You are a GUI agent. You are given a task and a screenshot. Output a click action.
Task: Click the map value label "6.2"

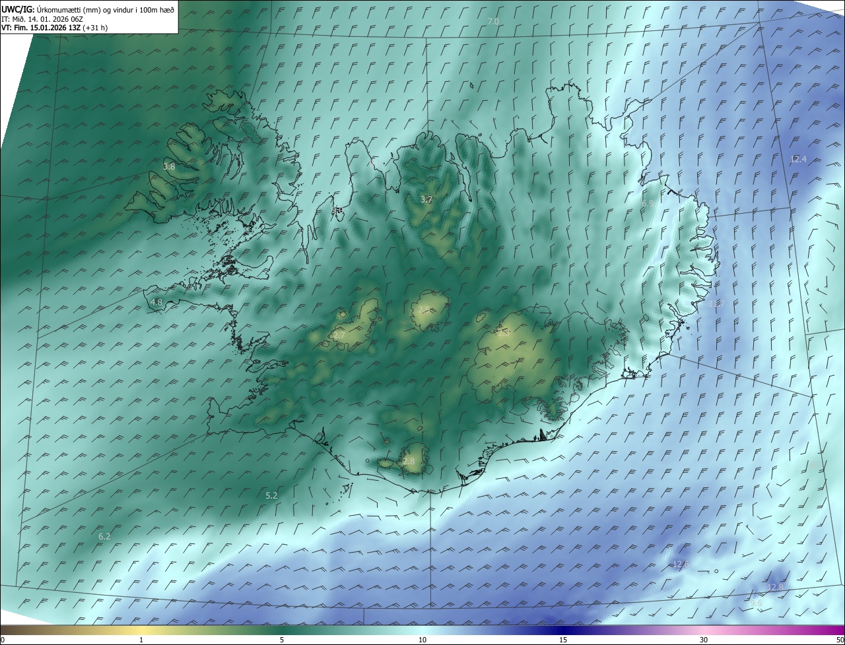pyautogui.click(x=104, y=537)
